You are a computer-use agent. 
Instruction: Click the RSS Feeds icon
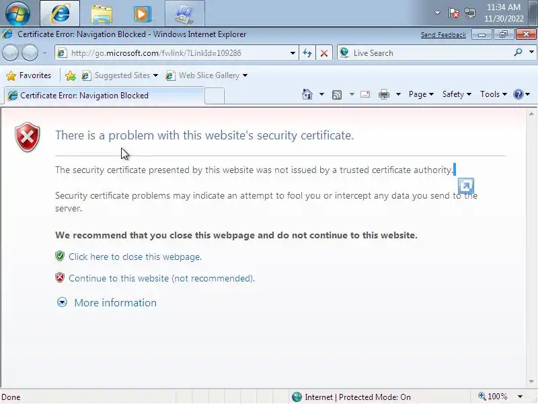tap(337, 94)
